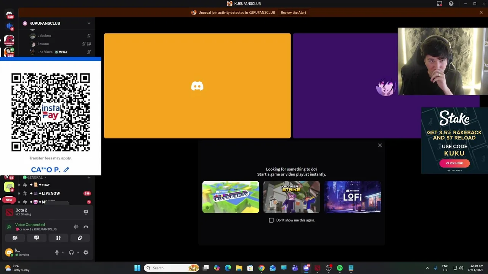488x274 pixels.
Task: Open headphone output options dropdown
Action: pyautogui.click(x=78, y=252)
